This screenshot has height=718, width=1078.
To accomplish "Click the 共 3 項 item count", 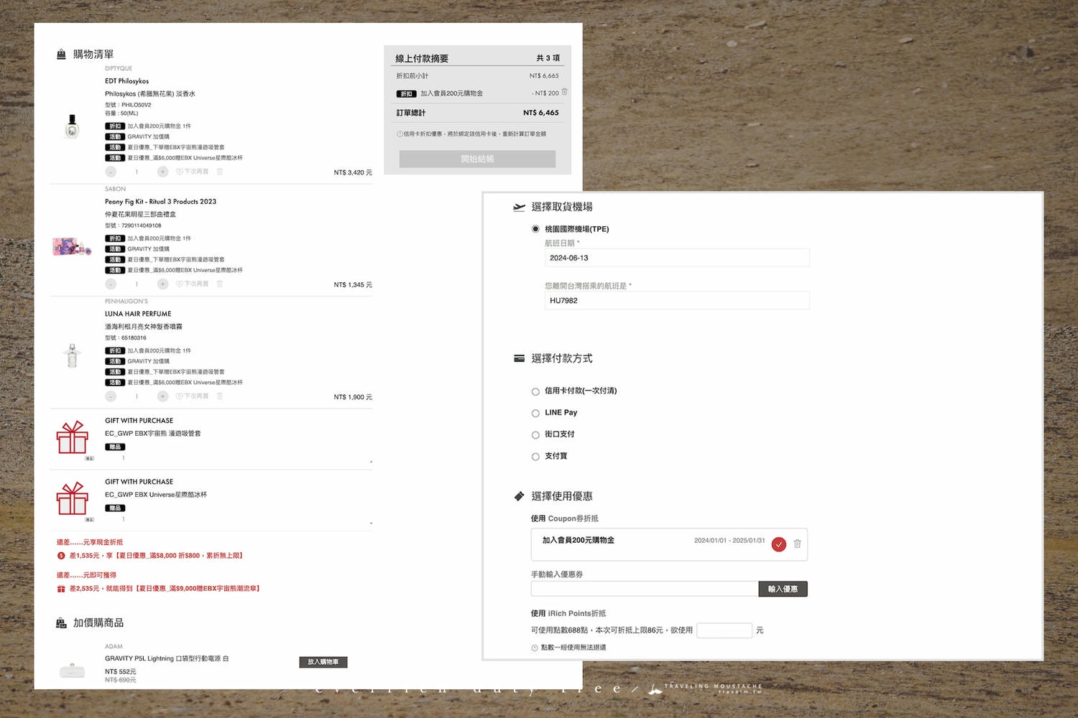I will (548, 58).
